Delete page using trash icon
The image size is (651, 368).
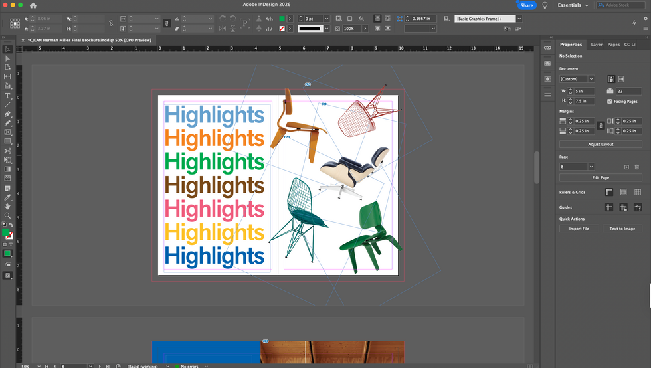pyautogui.click(x=637, y=167)
